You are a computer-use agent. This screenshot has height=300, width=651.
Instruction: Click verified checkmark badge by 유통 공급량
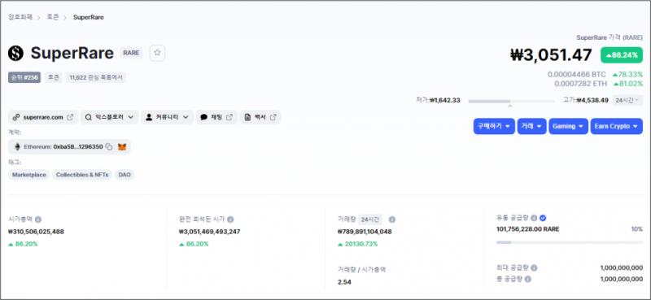pyautogui.click(x=543, y=218)
